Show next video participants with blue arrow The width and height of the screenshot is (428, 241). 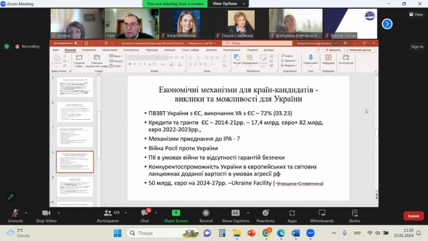[387, 24]
